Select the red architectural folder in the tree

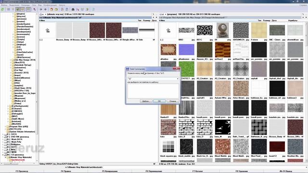point(18,160)
